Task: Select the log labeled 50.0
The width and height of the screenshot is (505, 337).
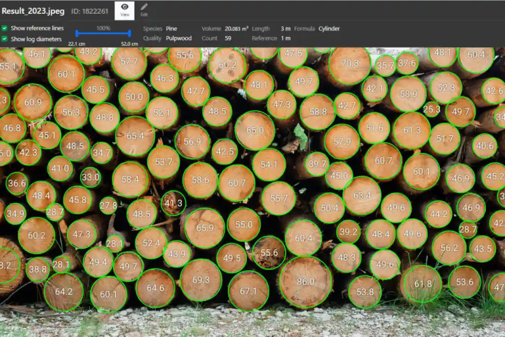Action: pos(133,97)
